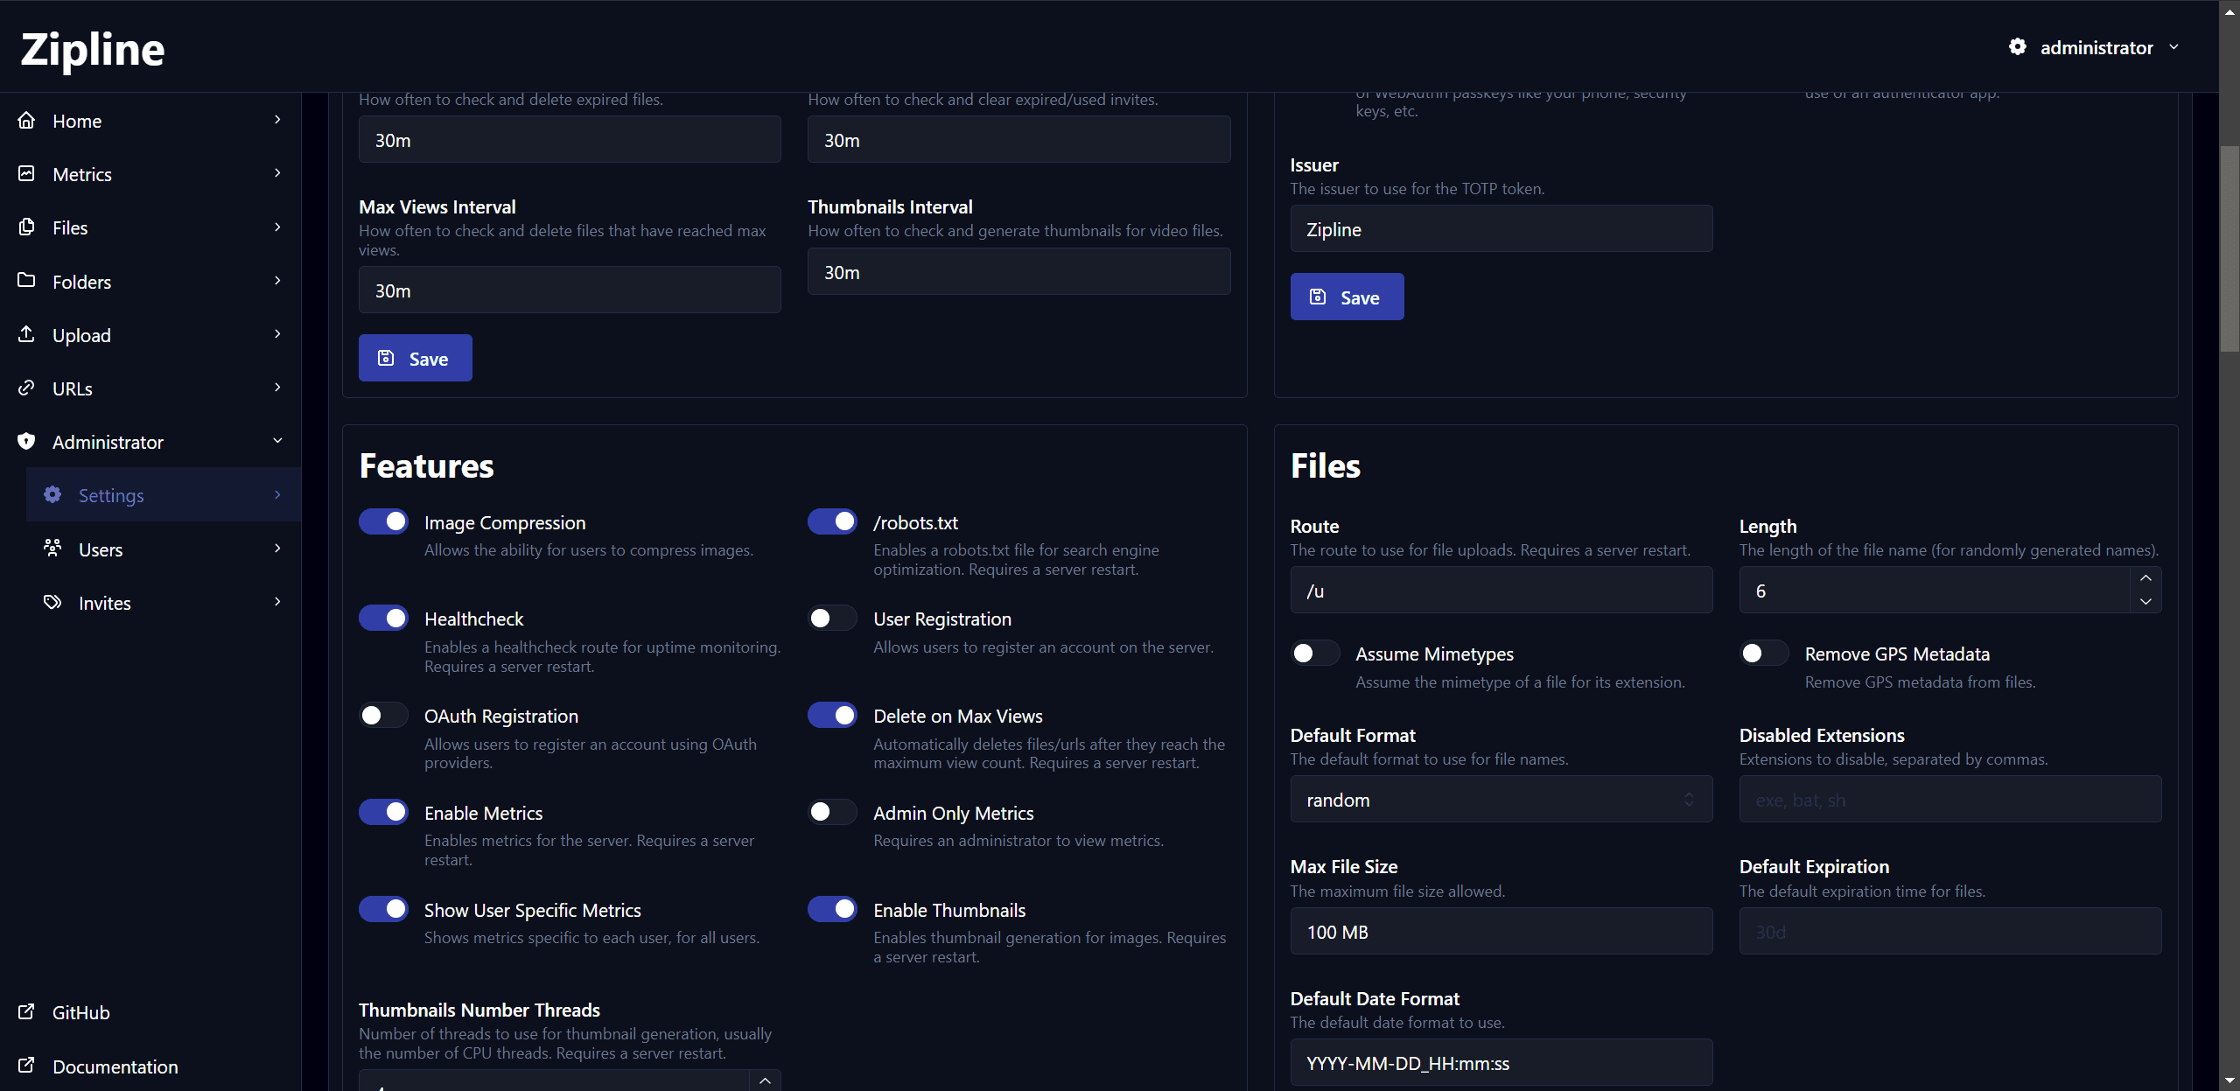Select the Home icon in sidebar
Viewport: 2240px width, 1091px height.
(x=26, y=121)
